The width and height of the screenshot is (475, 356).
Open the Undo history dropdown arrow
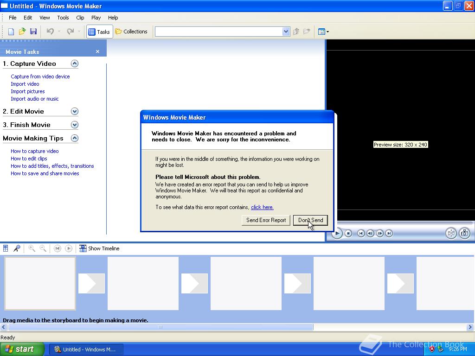[x=59, y=32]
